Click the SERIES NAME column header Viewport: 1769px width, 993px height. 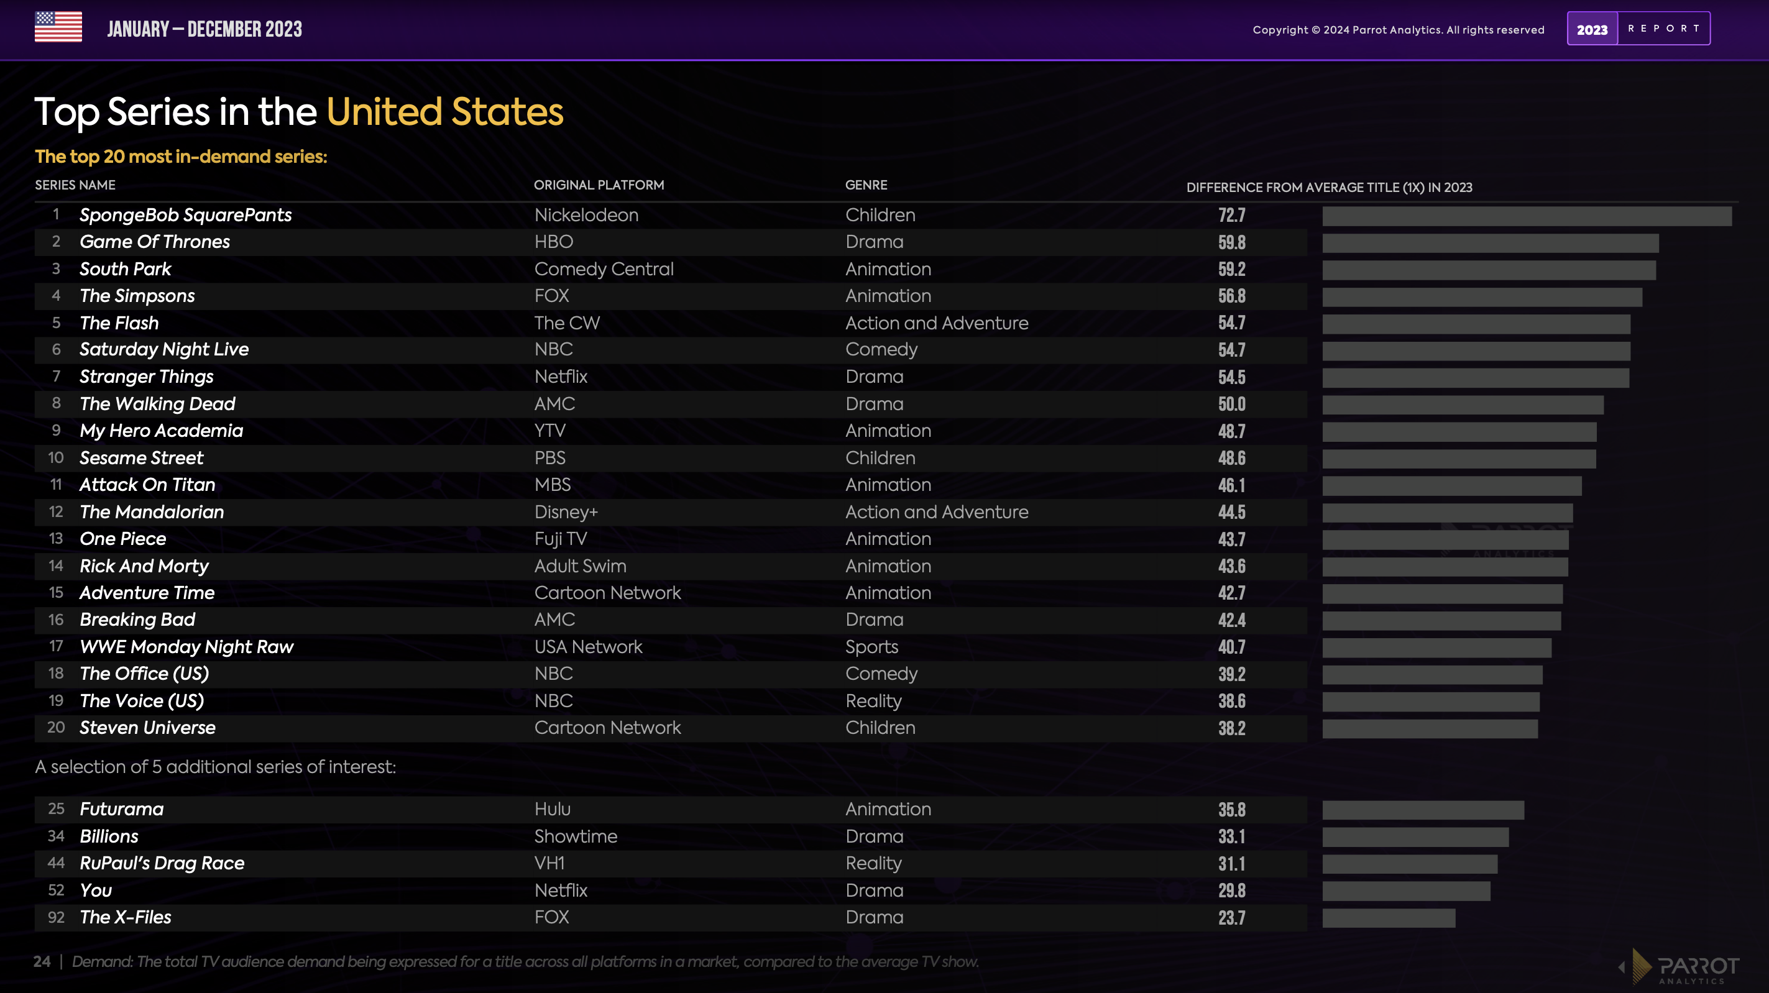[x=76, y=185]
